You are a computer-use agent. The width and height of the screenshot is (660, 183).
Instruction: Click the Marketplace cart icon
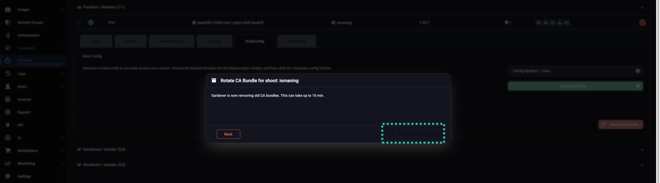click(x=8, y=151)
